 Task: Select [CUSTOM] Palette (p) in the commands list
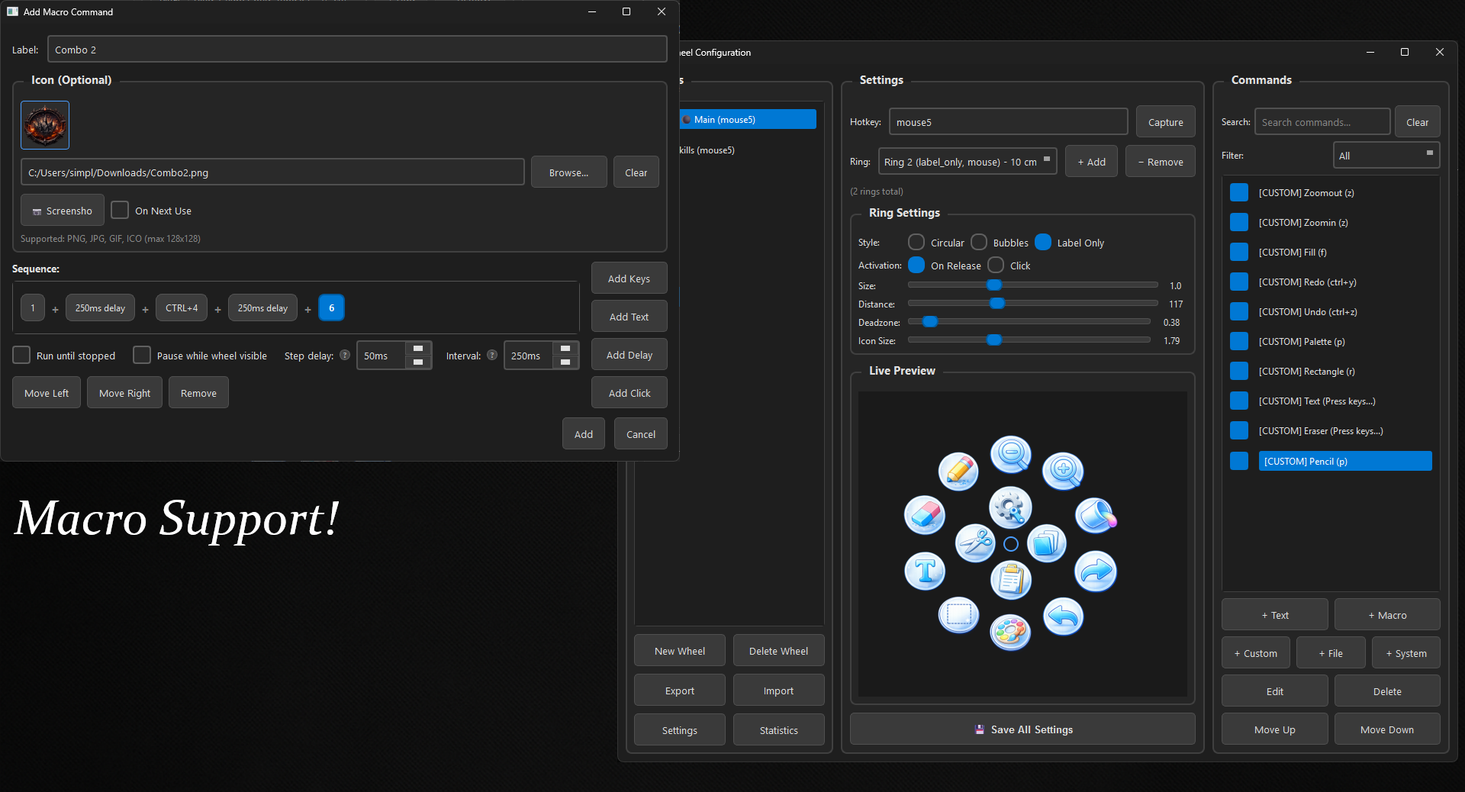coord(1301,342)
